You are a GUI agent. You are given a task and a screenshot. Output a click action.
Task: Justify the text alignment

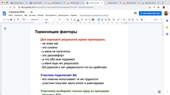[x=109, y=20]
